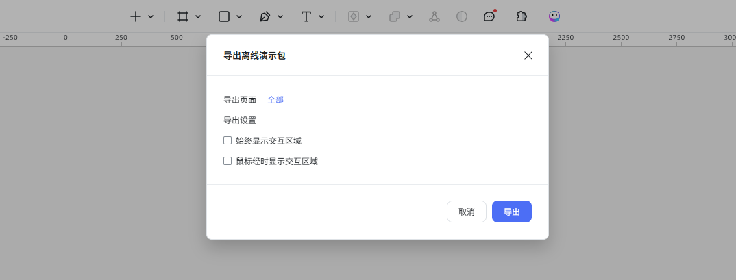Click the triangle nodes icon
This screenshot has width=736, height=280.
point(434,16)
